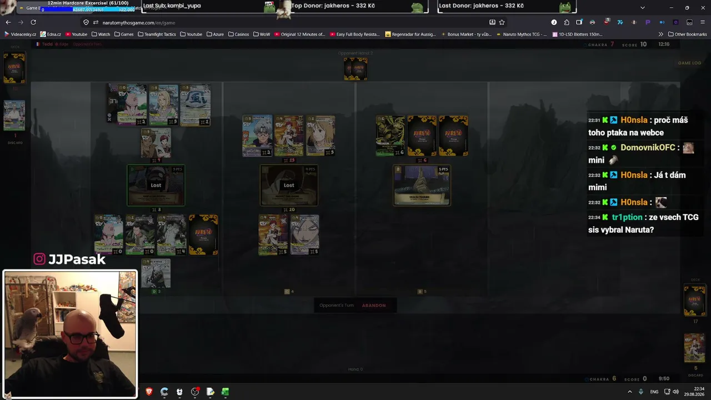Image resolution: width=711 pixels, height=400 pixels.
Task: Open the opponent's discard pile card
Action: tap(14, 116)
